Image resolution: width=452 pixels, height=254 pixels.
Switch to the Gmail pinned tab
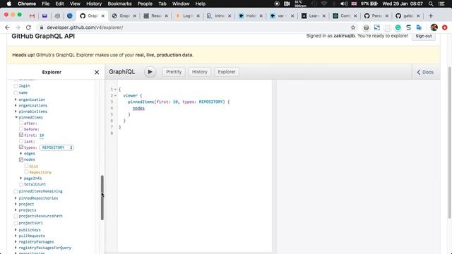click(x=32, y=16)
